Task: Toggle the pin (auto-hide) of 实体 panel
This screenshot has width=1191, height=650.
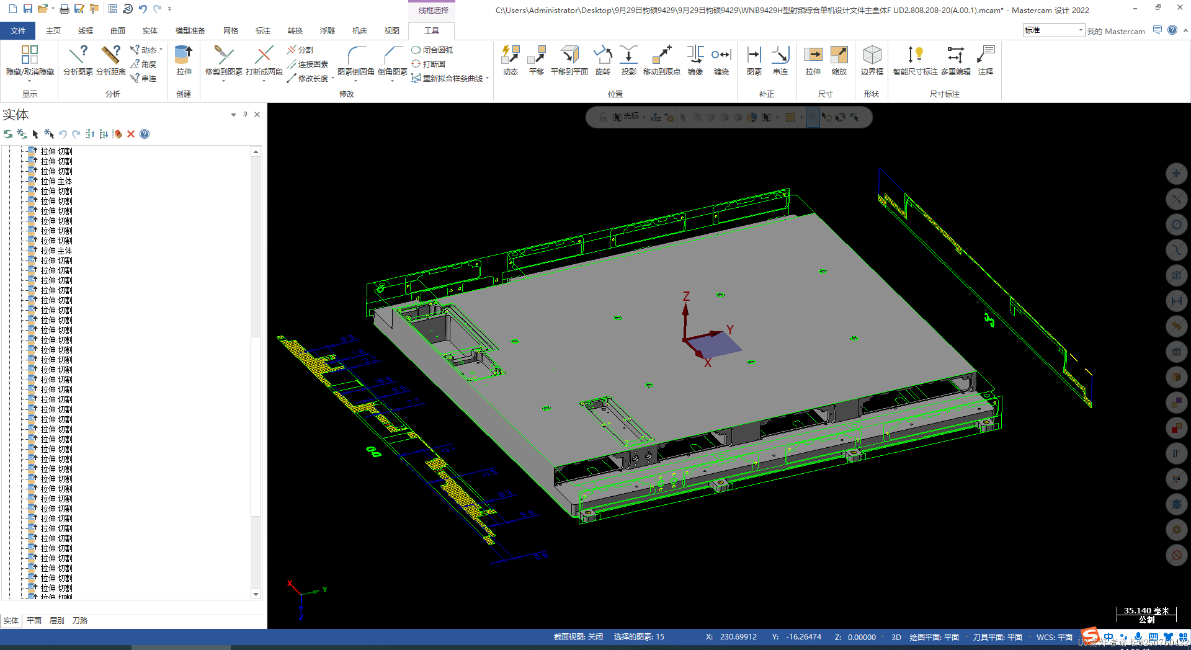Action: coord(245,114)
